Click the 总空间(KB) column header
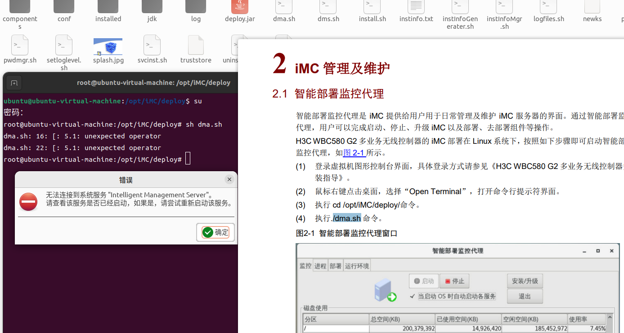 (402, 319)
